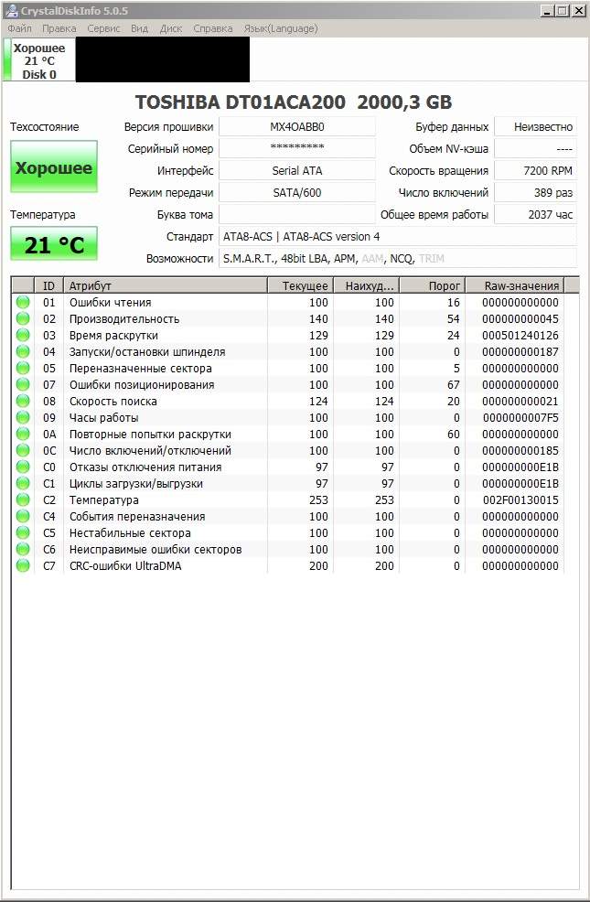Click the Наихуд... column header
Image resolution: width=590 pixels, height=902 pixels.
click(366, 285)
